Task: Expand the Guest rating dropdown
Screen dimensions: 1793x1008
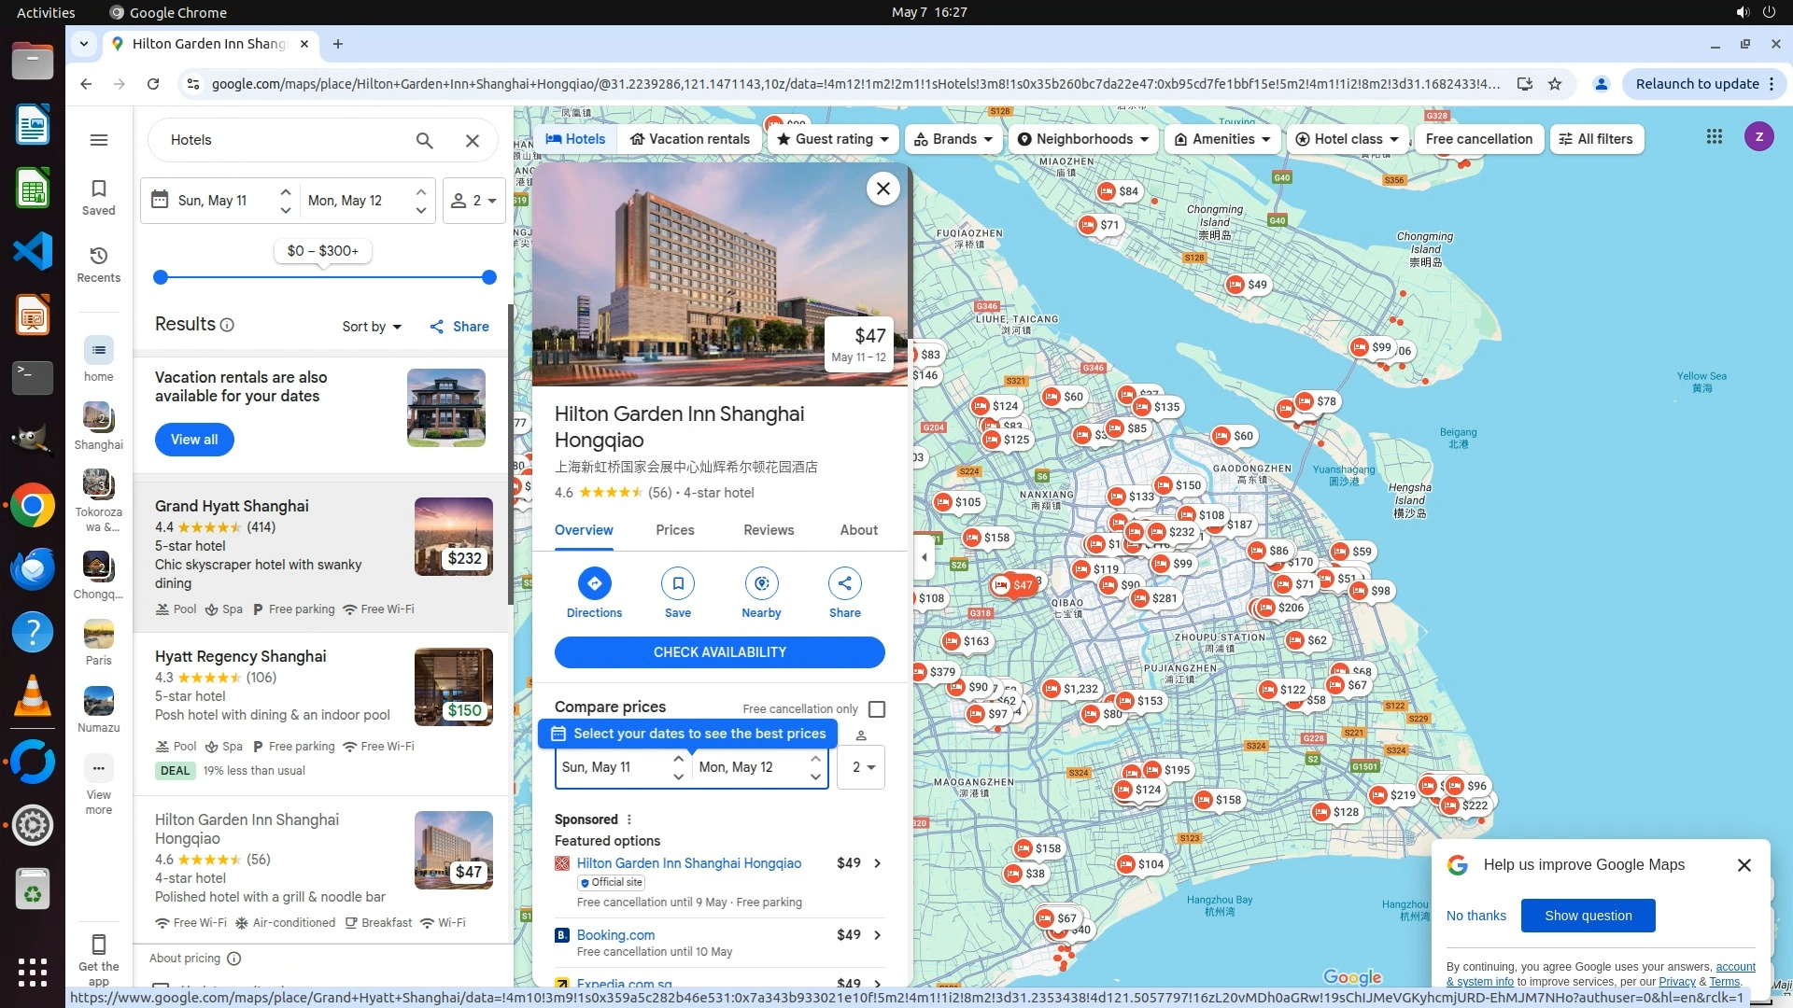Action: coord(834,139)
